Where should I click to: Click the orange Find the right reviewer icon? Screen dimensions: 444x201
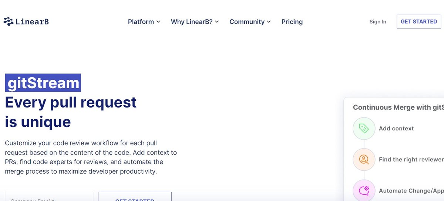point(364,160)
